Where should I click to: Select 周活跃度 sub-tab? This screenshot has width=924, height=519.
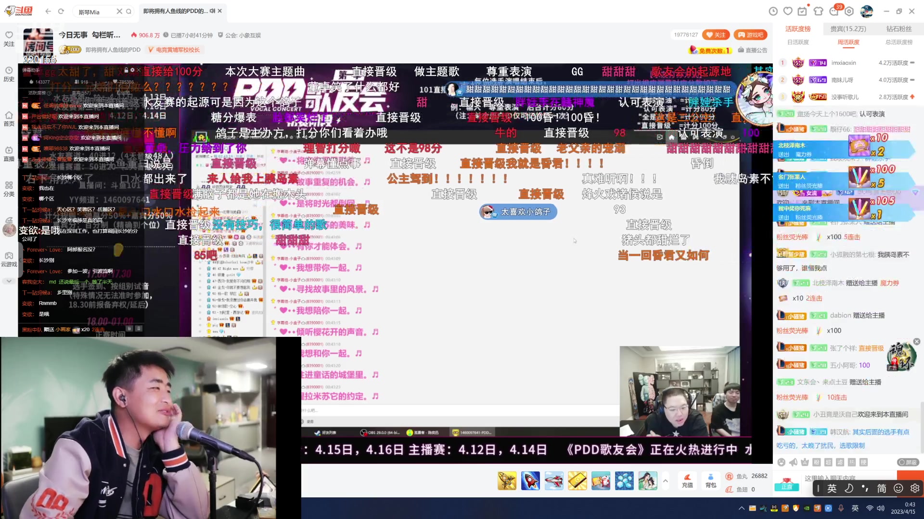848,42
